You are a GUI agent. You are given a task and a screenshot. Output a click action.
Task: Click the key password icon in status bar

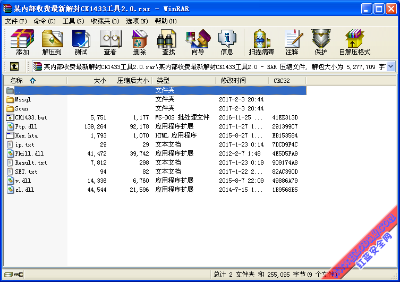click(x=19, y=275)
